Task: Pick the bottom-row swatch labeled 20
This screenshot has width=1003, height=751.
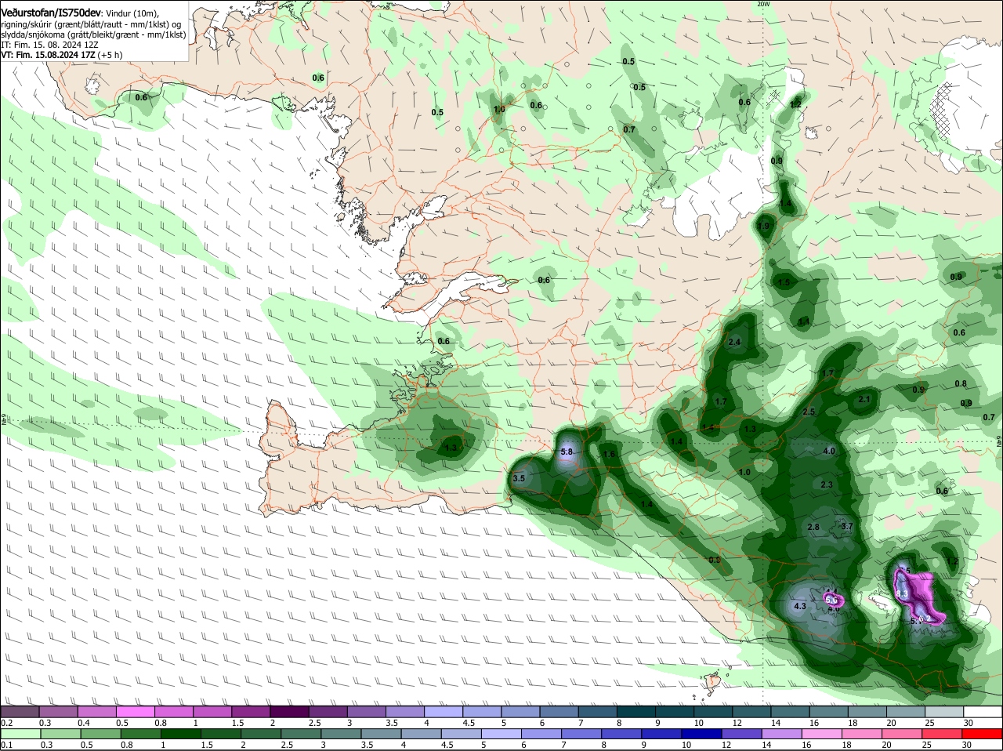Action: pos(903,735)
